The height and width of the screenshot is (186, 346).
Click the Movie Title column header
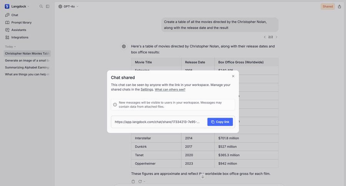coord(156,62)
